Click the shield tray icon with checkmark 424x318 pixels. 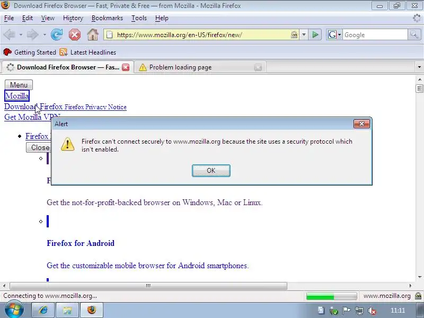[334, 311]
